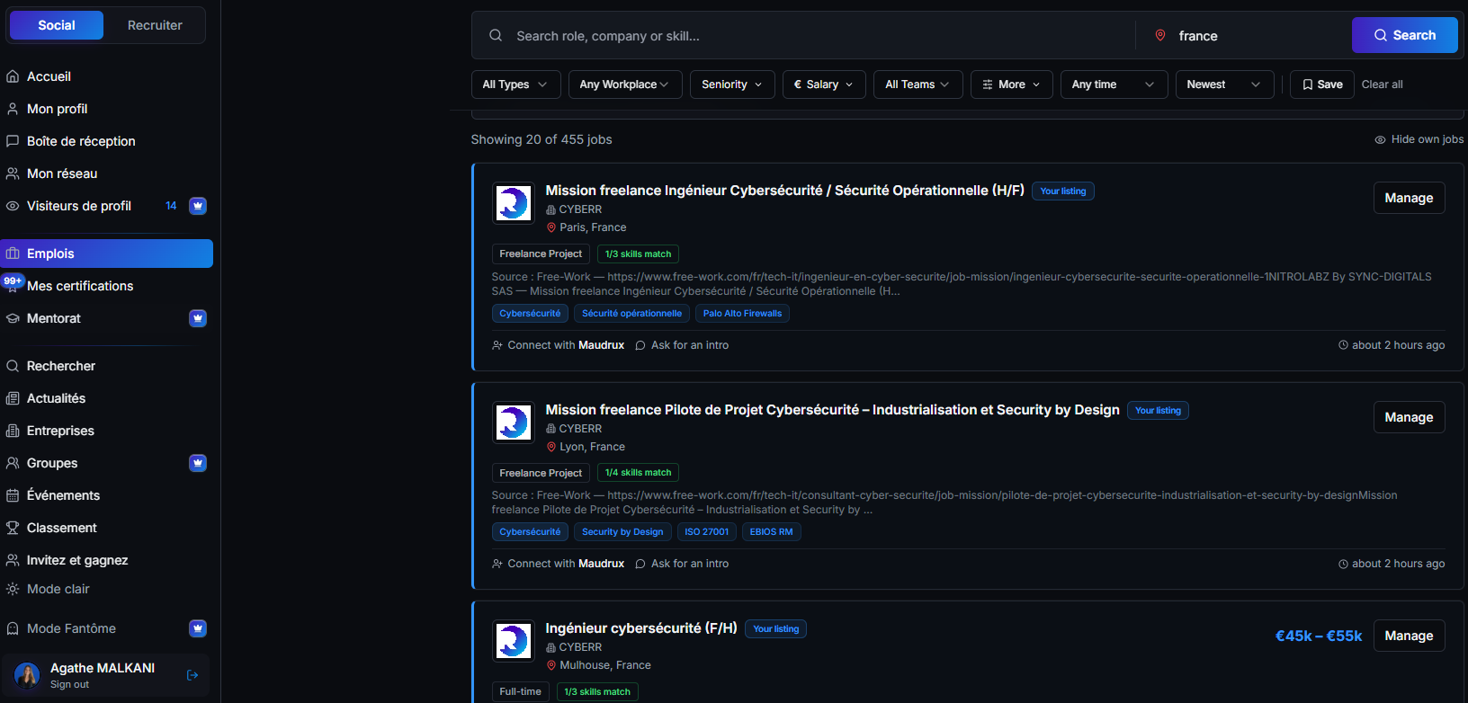
Task: Open Boîte de réception message icon
Action: coord(13,141)
